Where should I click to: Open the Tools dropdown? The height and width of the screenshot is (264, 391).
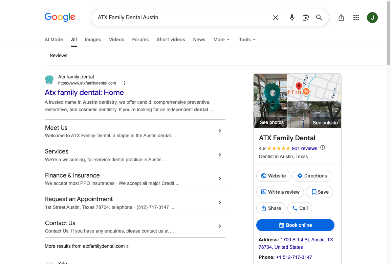[247, 40]
